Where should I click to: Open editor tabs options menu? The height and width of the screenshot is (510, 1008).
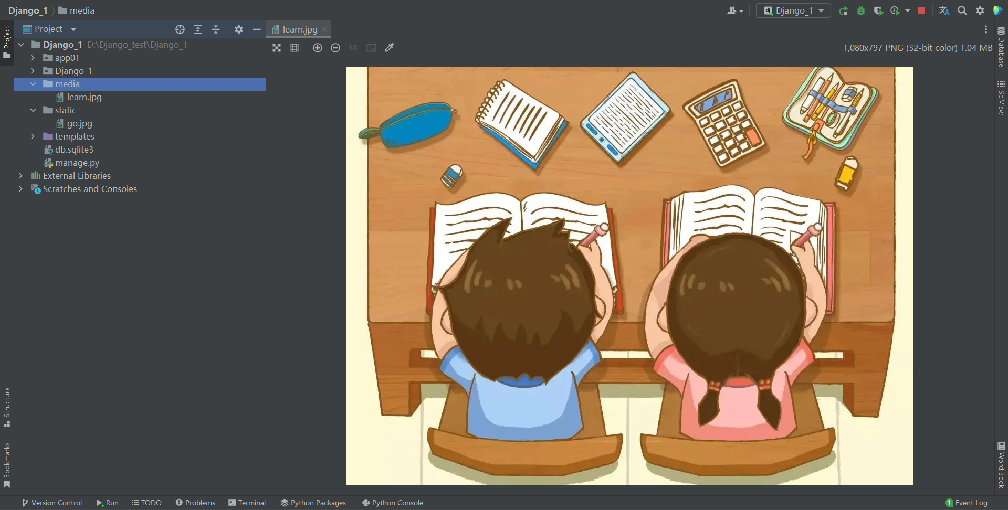coord(985,29)
